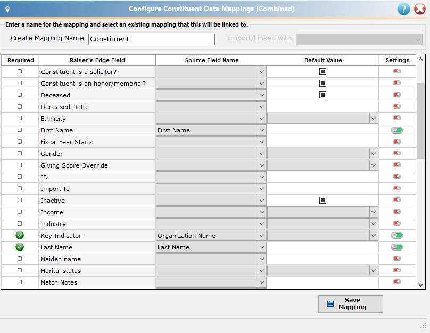The width and height of the screenshot is (430, 333).
Task: Check Required box for Industry
Action: click(x=20, y=223)
